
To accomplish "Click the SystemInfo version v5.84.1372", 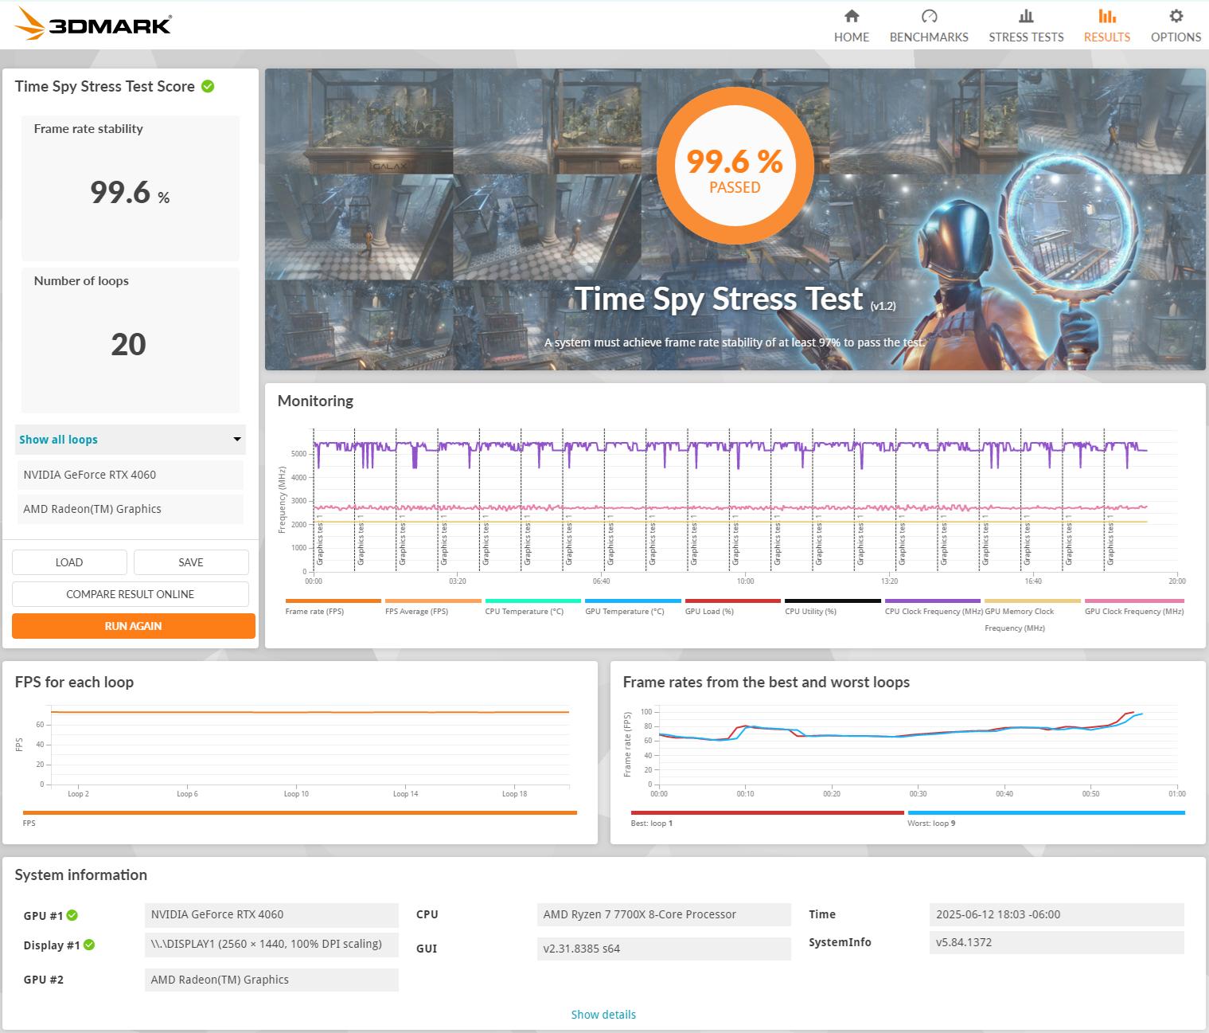I will pyautogui.click(x=1057, y=942).
